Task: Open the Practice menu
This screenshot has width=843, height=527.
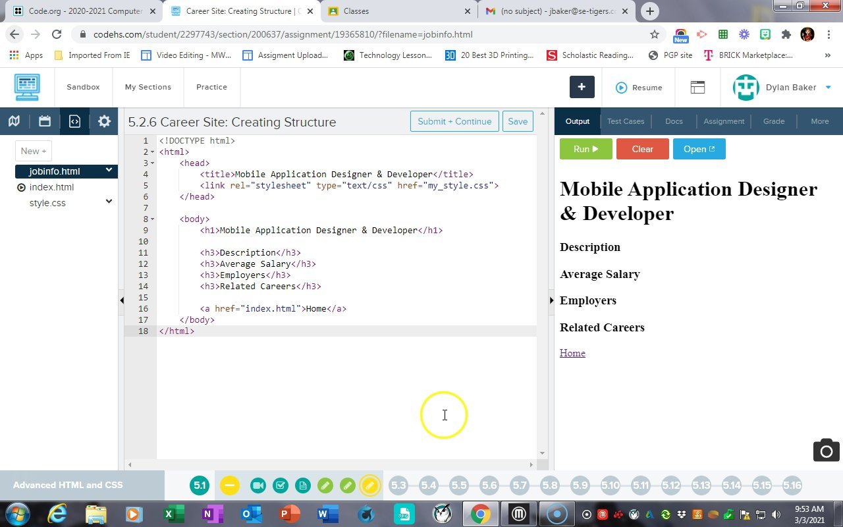Action: pos(211,87)
